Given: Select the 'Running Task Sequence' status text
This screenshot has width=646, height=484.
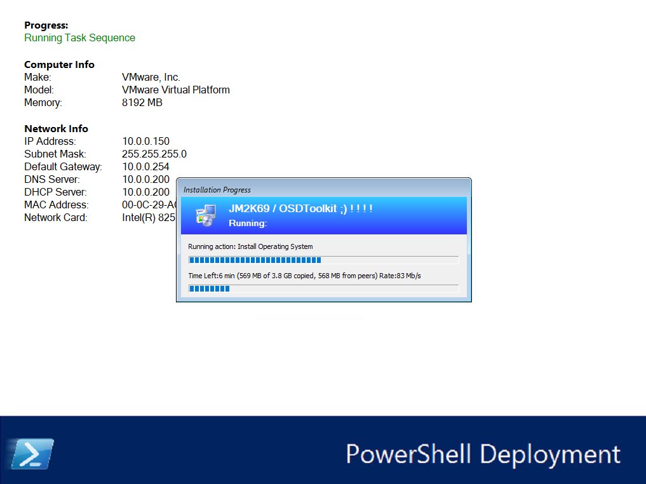Looking at the screenshot, I should [x=79, y=38].
